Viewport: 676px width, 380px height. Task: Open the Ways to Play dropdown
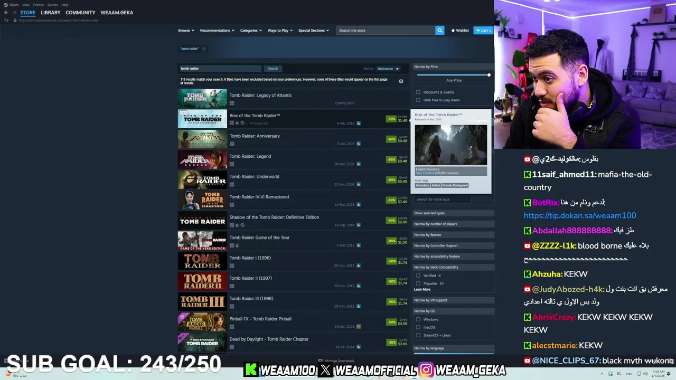[x=280, y=30]
